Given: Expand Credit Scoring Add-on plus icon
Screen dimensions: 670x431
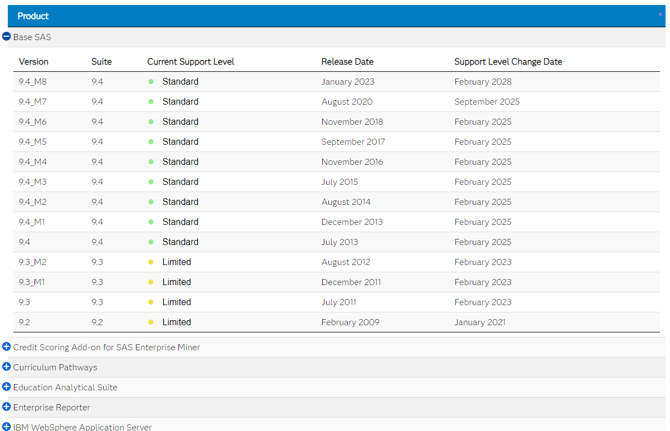Looking at the screenshot, I should 7,346.
